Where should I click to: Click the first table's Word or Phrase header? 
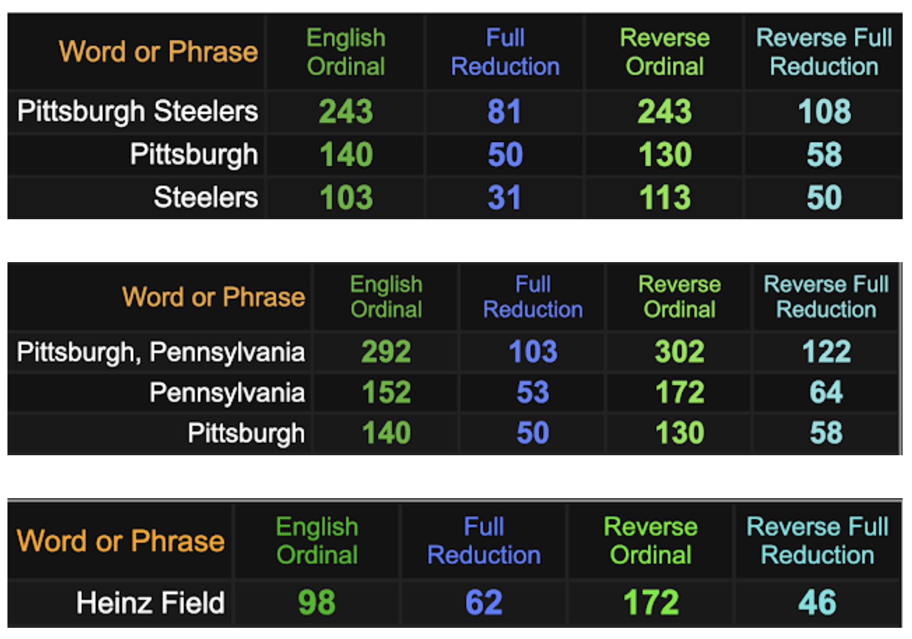pyautogui.click(x=158, y=51)
